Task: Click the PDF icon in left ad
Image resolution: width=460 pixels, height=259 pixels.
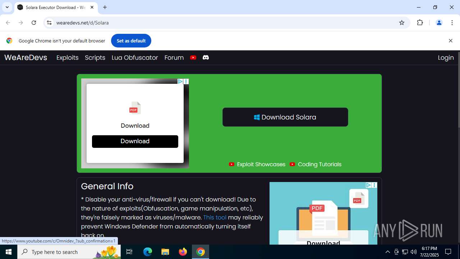Action: (x=135, y=108)
